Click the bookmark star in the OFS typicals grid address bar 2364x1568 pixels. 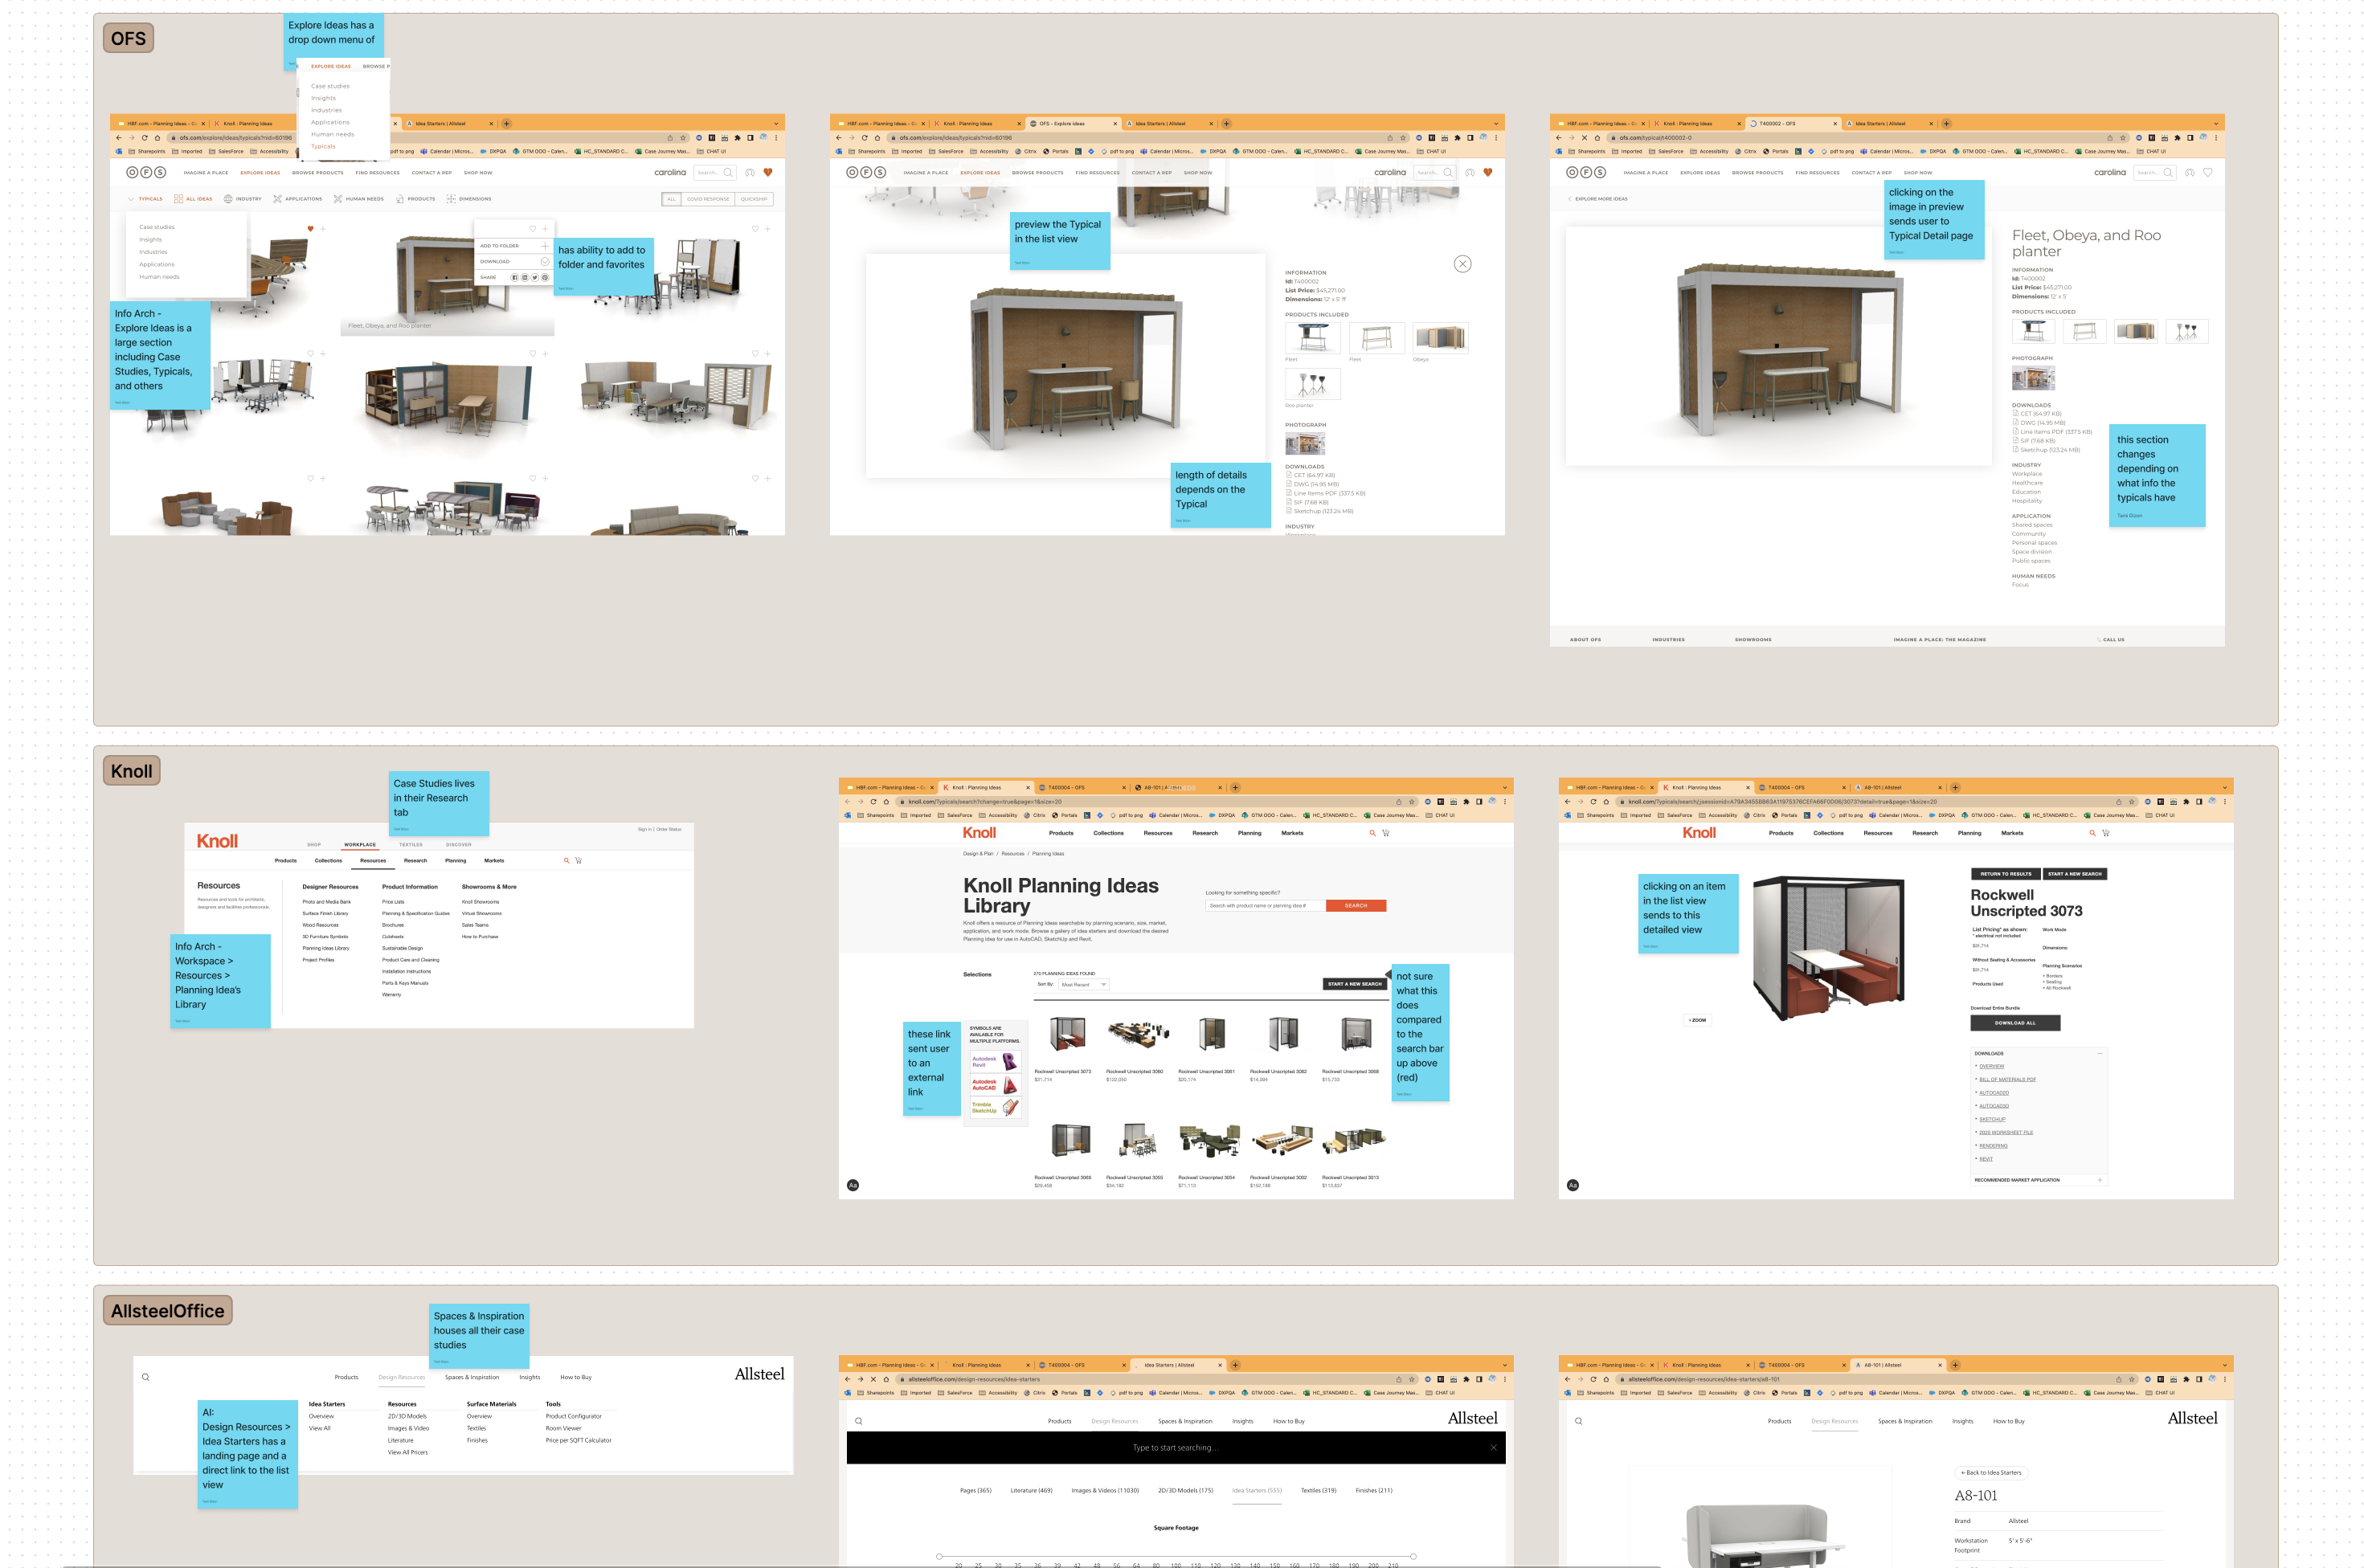point(683,138)
